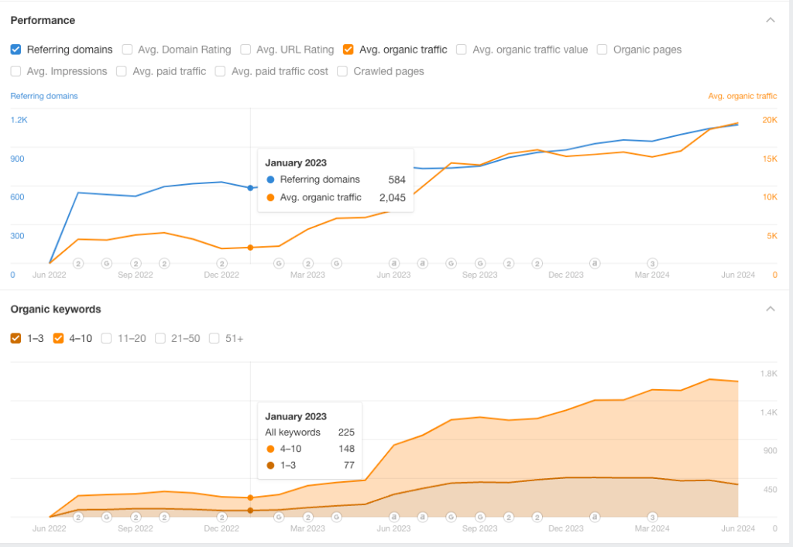Turn on Avg. Impressions metric
The image size is (793, 547).
tap(16, 71)
